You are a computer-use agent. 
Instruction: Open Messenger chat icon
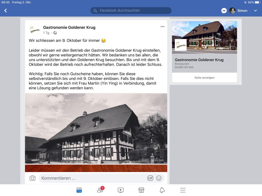coord(224,11)
